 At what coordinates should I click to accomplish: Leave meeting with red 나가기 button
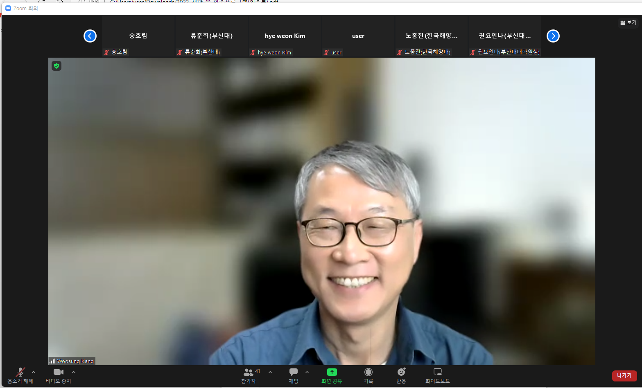coord(624,376)
